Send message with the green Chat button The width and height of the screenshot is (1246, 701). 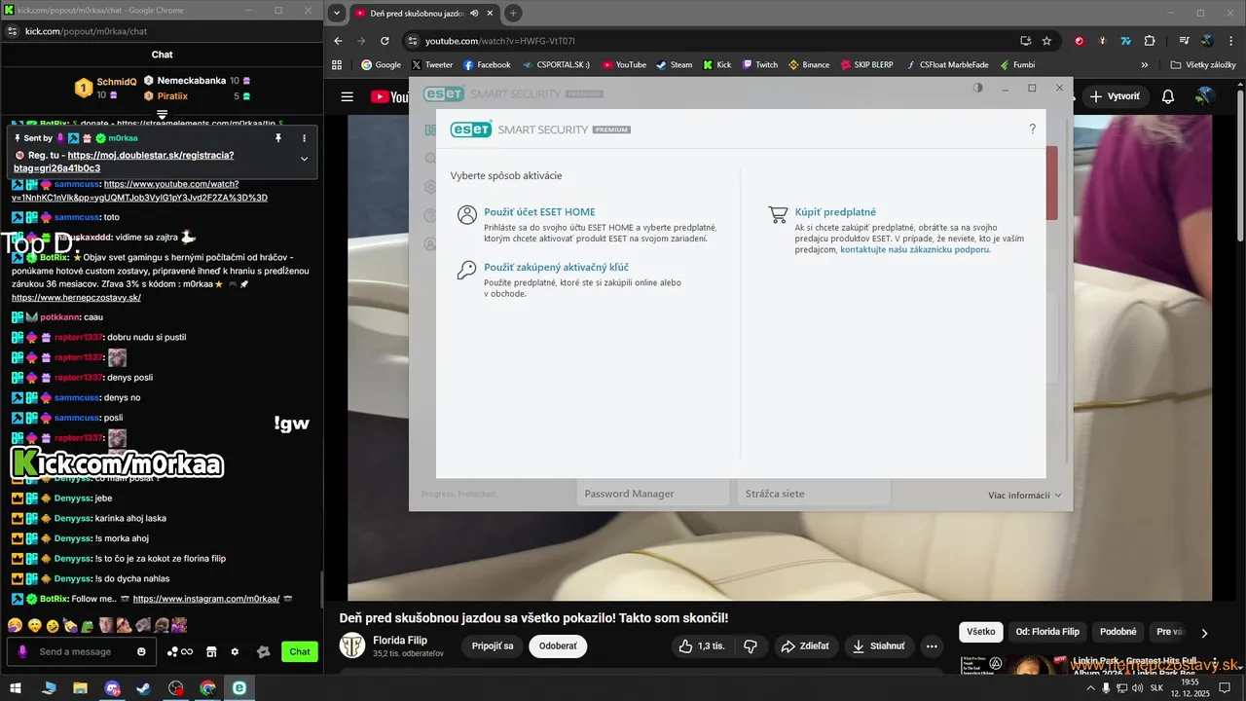pyautogui.click(x=300, y=651)
